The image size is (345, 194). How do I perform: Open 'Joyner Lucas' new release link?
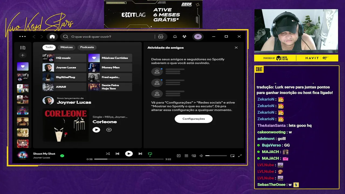pyautogui.click(x=74, y=102)
